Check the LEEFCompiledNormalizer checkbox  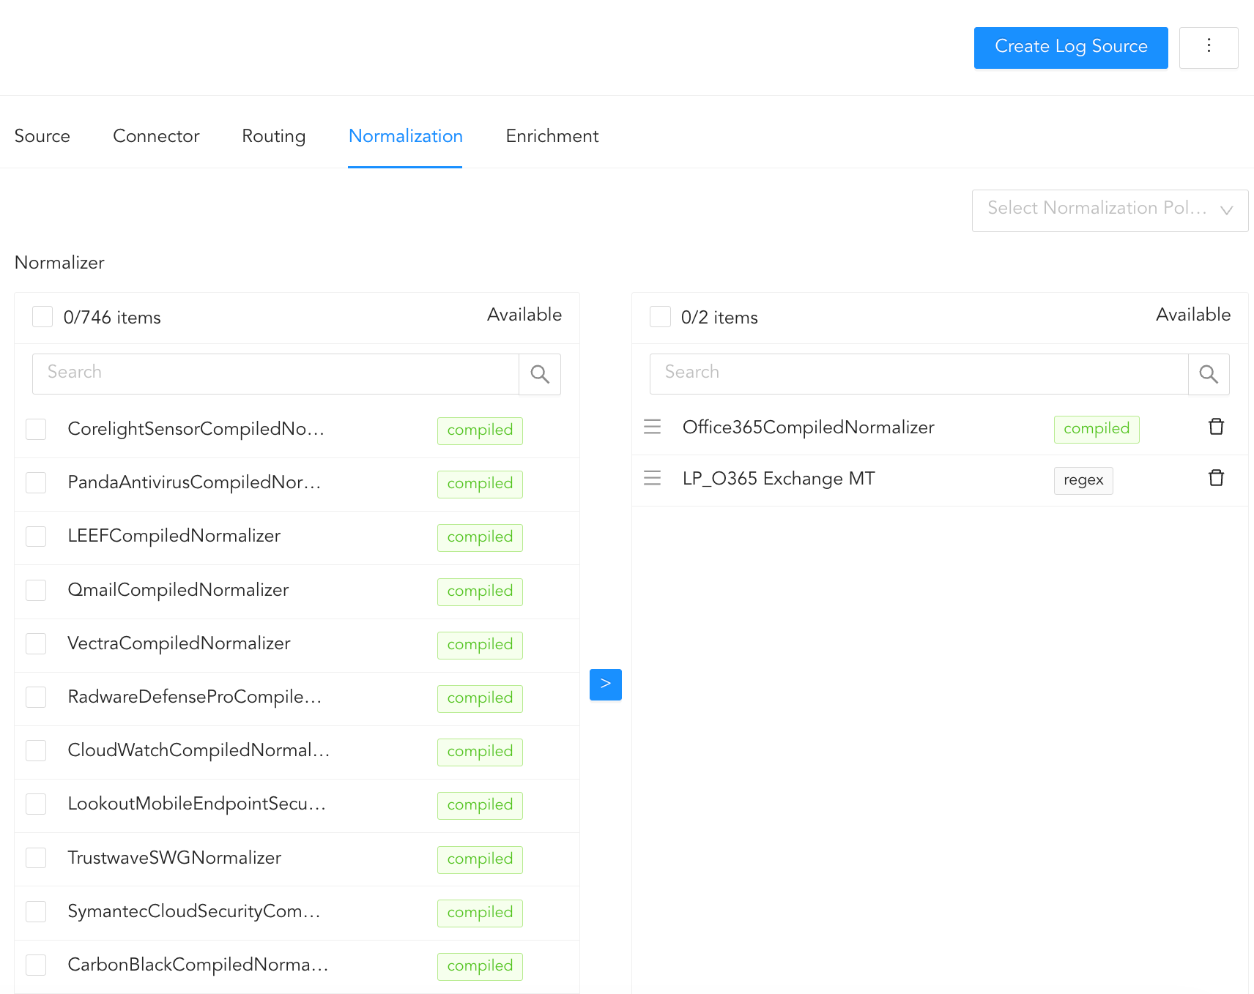click(36, 537)
